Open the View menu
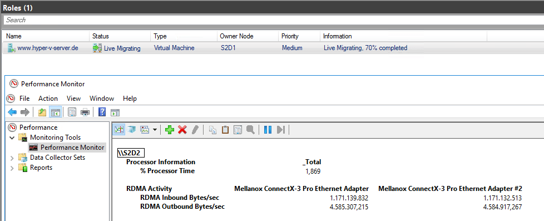Screen dimensions: 544x221 coord(73,99)
